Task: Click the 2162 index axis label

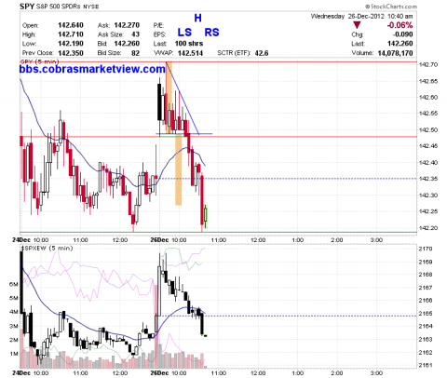Action: click(x=426, y=353)
